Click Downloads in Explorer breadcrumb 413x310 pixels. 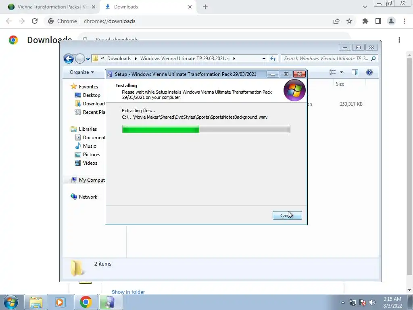coord(119,59)
